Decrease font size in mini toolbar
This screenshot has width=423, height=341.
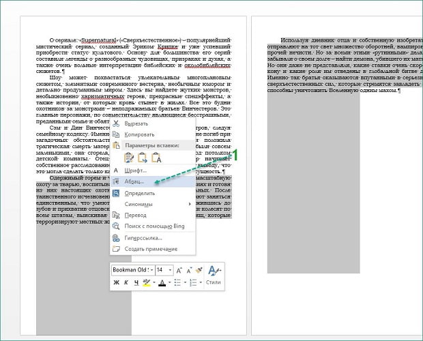[189, 270]
